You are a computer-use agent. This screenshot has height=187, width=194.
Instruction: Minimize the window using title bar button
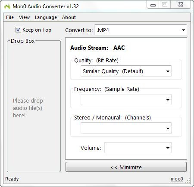[x=153, y=5]
